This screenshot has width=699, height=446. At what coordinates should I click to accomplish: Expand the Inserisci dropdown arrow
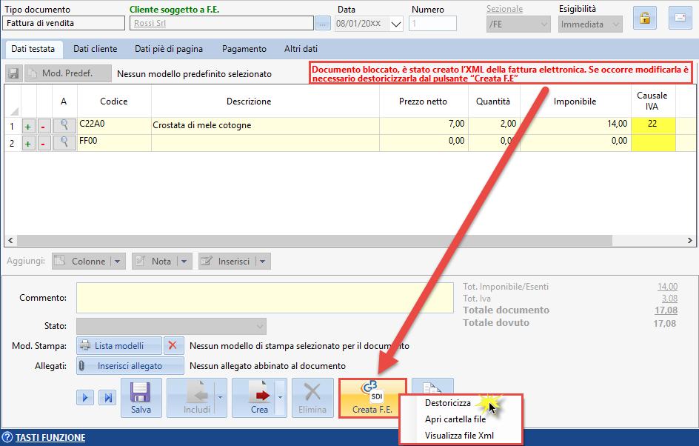[x=263, y=262]
